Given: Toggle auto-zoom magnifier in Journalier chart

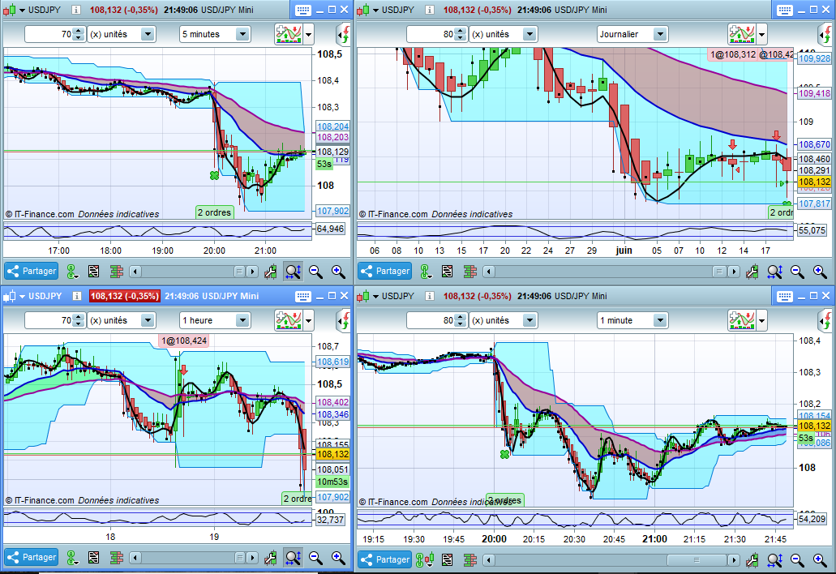Looking at the screenshot, I should point(774,272).
